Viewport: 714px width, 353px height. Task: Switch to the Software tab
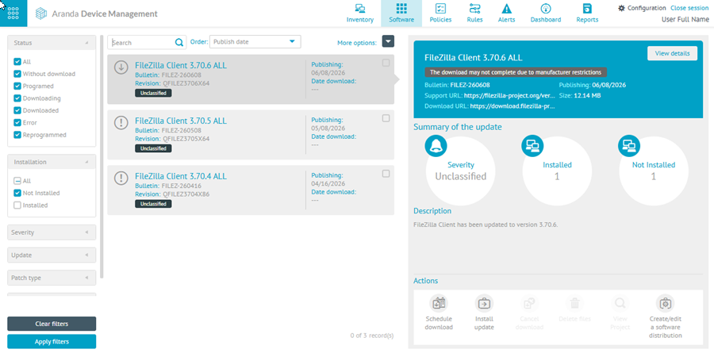click(x=401, y=13)
